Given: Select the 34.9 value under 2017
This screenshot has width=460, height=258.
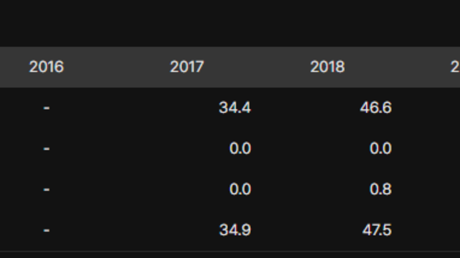Looking at the screenshot, I should pos(235,229).
